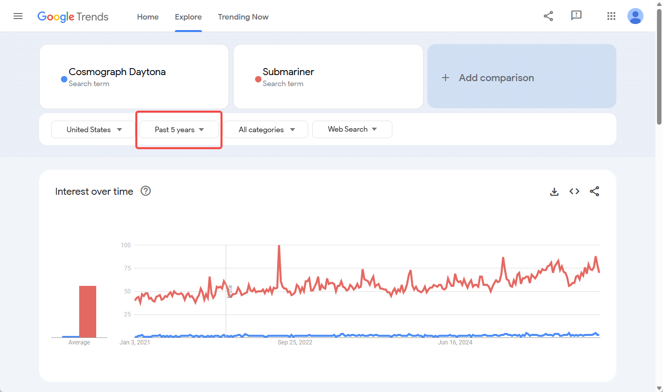Open the Web Search type dropdown

(x=352, y=129)
